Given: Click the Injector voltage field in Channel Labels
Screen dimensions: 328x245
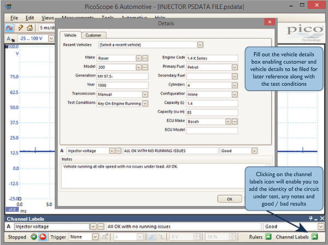Looking at the screenshot, I should pos(52,226).
